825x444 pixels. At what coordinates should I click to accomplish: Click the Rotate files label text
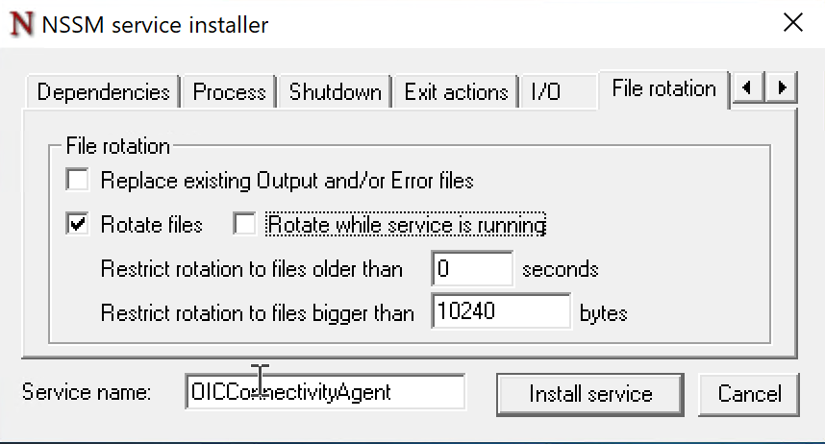(x=151, y=225)
